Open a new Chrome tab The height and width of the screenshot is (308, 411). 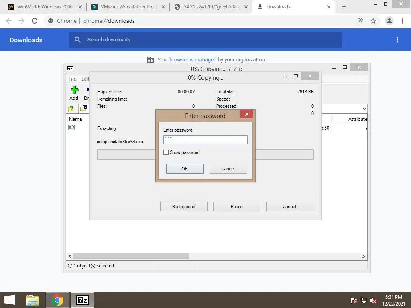click(x=344, y=7)
